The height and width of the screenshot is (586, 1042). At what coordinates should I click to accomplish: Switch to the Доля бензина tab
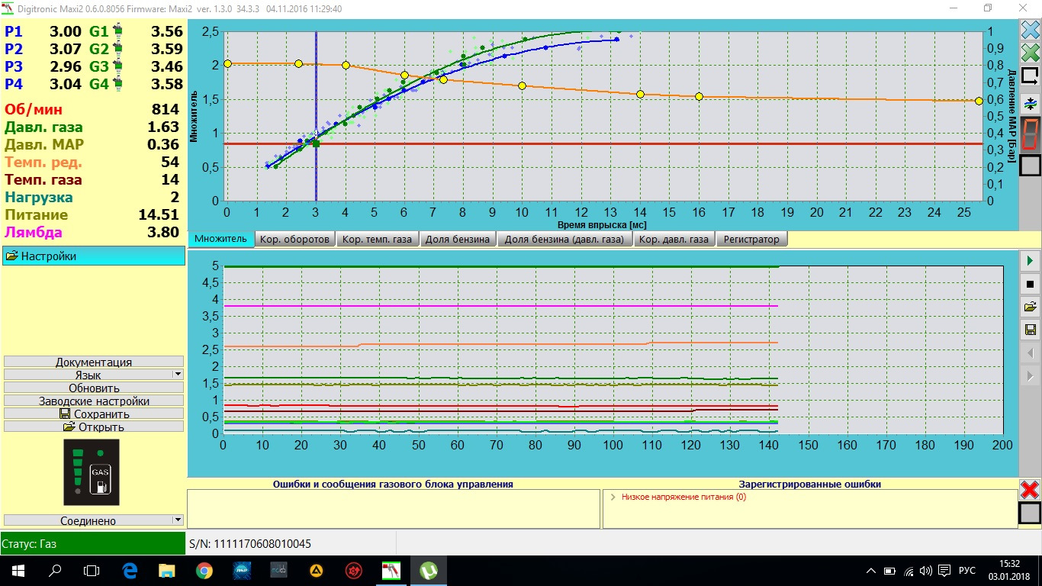(458, 240)
